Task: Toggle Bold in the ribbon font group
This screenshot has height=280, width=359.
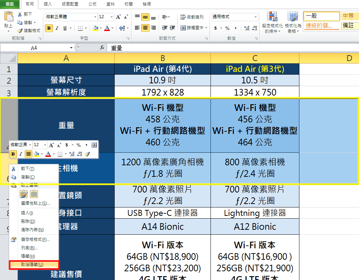Action: click(x=49, y=28)
